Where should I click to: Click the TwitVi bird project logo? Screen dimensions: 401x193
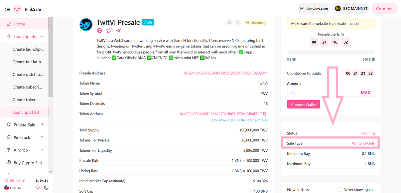pos(86,25)
